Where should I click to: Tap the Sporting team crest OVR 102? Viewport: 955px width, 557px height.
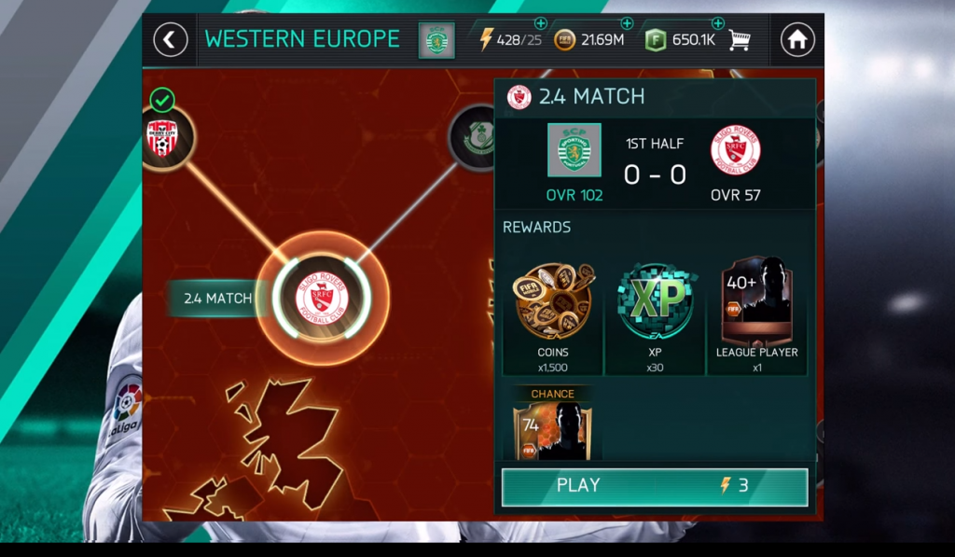(x=574, y=150)
